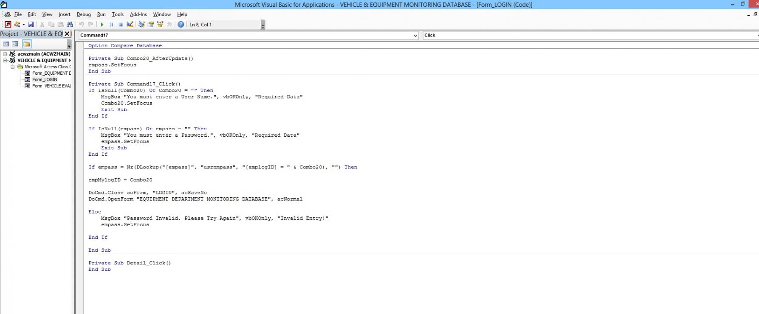Select VEHICLE & EQUIPMENT project item
The image size is (759, 314).
tap(44, 60)
